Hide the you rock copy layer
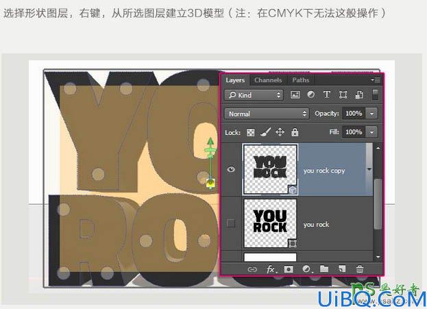Viewport: 427px width, 309px height. click(231, 170)
